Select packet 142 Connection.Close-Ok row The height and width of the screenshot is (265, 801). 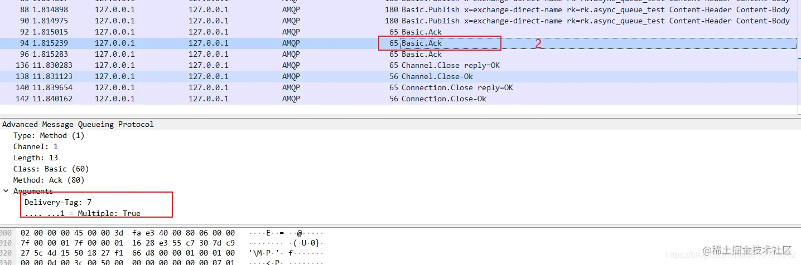tap(398, 99)
